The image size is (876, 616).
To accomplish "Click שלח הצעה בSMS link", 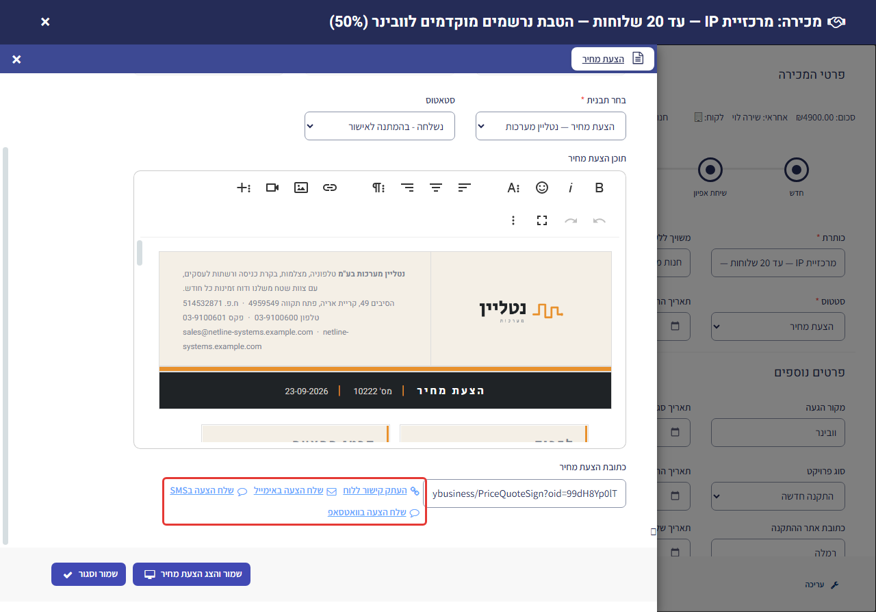I will click(208, 491).
